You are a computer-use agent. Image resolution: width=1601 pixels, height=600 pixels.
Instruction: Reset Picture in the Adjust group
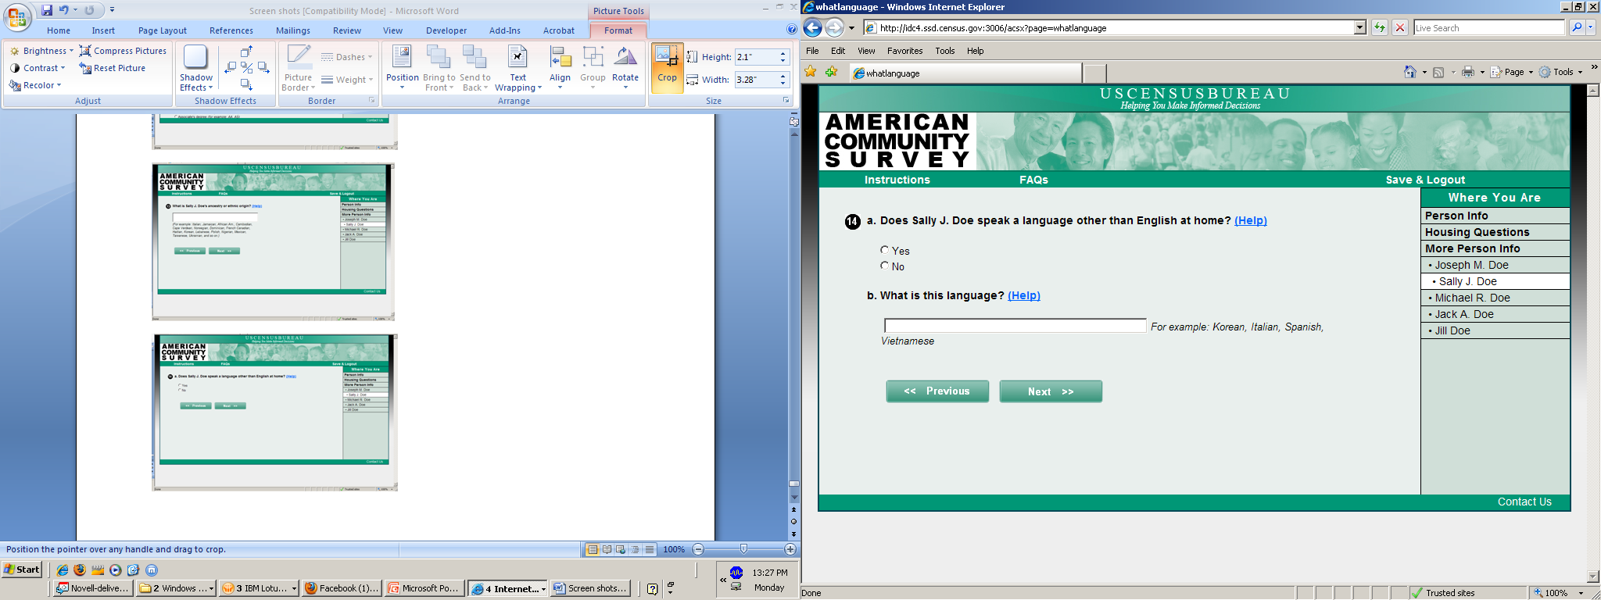(113, 68)
